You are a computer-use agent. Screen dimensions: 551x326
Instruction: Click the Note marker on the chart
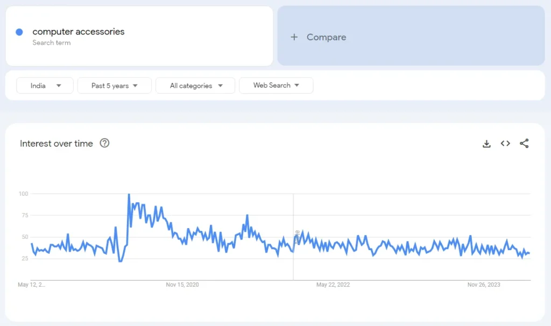coord(297,237)
